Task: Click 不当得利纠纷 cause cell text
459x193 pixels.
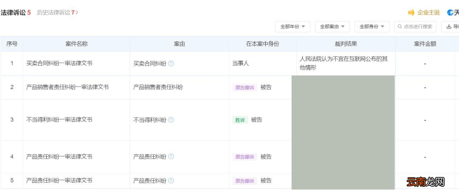Action: 150,120
